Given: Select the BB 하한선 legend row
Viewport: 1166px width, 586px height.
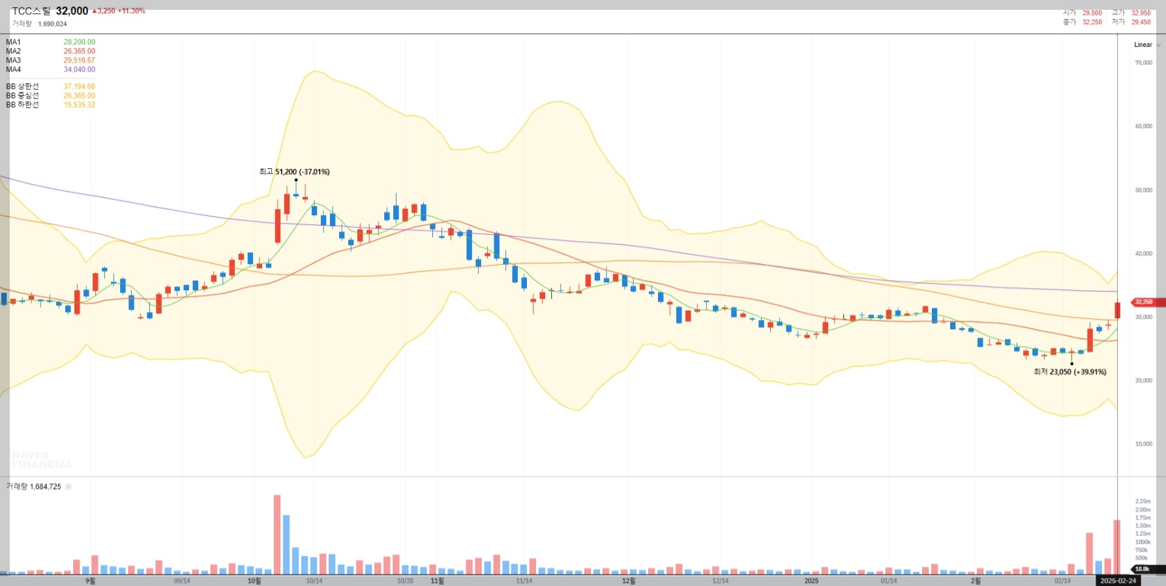Looking at the screenshot, I should [x=51, y=105].
